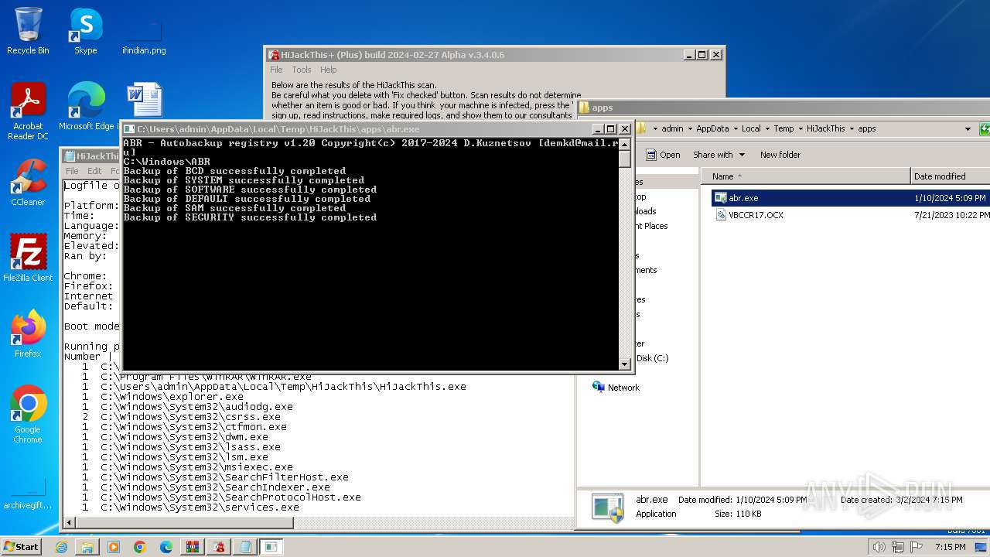
Task: Select the ifindian.png desktop file
Action: (x=144, y=36)
